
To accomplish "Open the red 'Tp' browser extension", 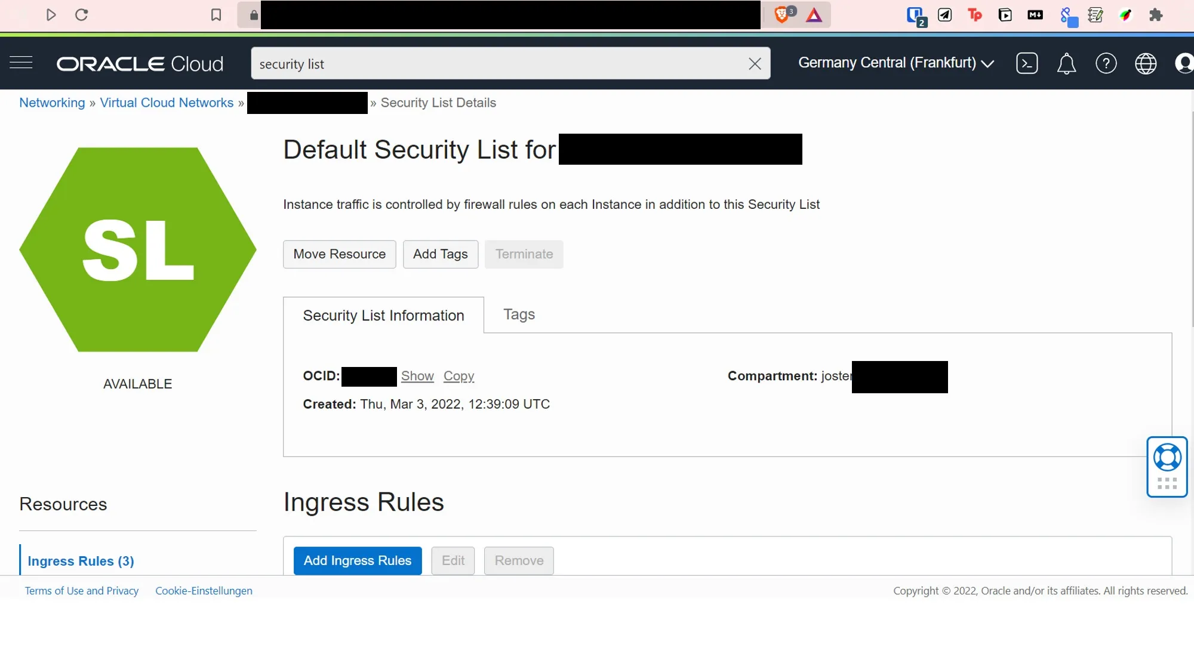I will pos(975,14).
